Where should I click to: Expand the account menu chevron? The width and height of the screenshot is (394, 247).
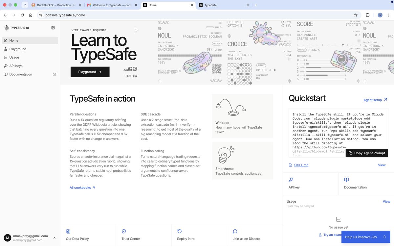[x=55, y=238]
